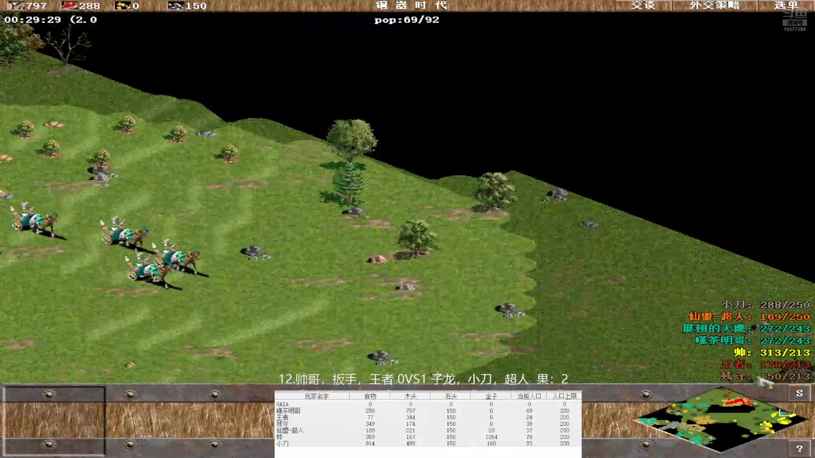This screenshot has width=815, height=458.
Task: Click the diamond minimap
Action: tap(720, 420)
